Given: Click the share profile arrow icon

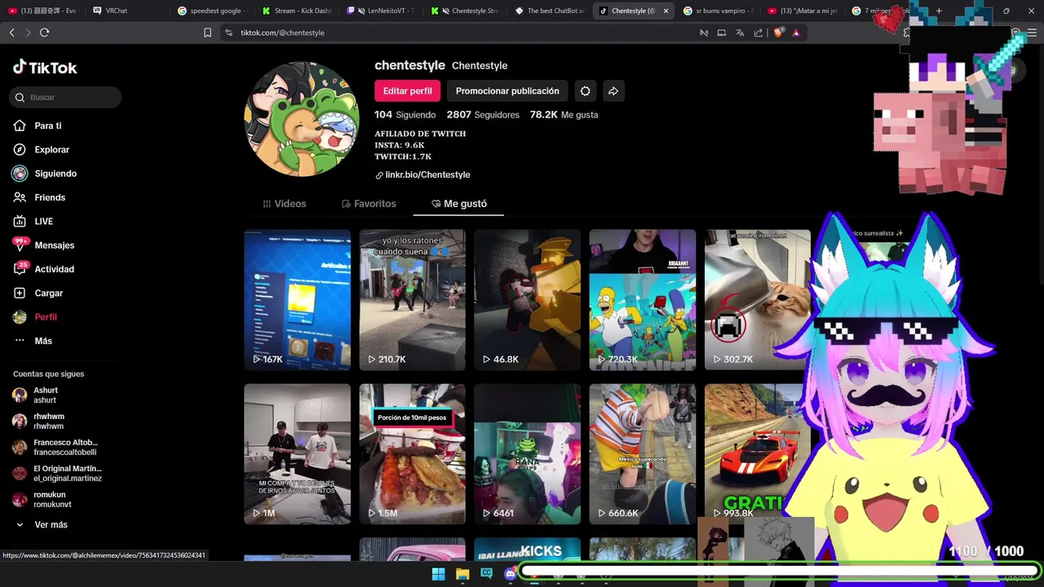Looking at the screenshot, I should pyautogui.click(x=613, y=90).
